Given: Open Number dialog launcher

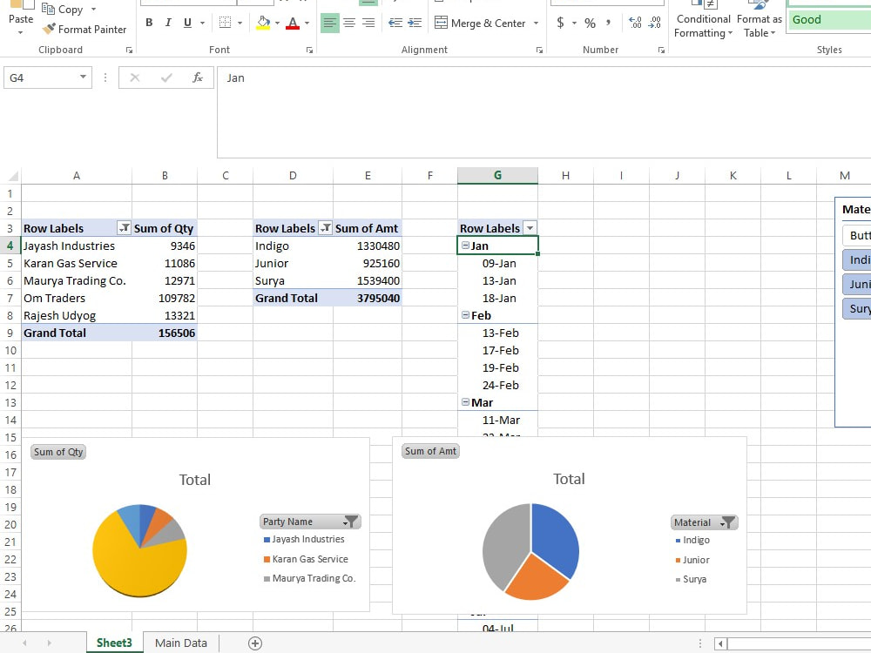Looking at the screenshot, I should pyautogui.click(x=661, y=50).
